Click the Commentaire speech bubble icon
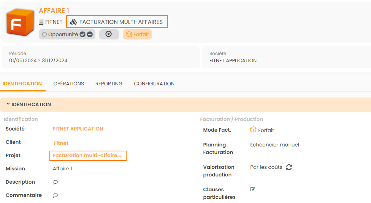Viewport: 371px width, 203px height. point(55,195)
